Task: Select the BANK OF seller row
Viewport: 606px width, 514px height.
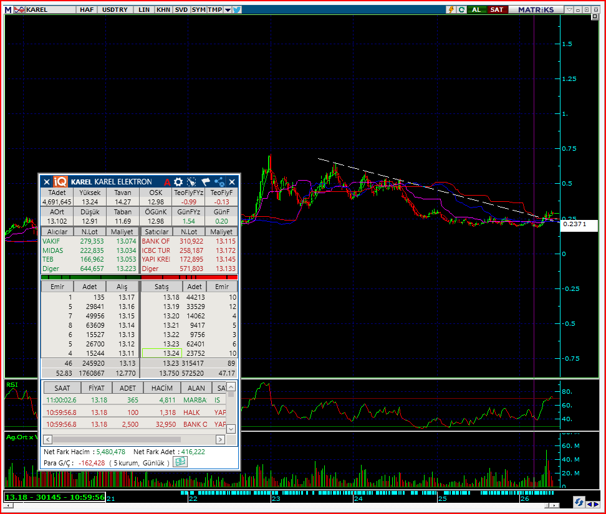Action: (x=189, y=241)
